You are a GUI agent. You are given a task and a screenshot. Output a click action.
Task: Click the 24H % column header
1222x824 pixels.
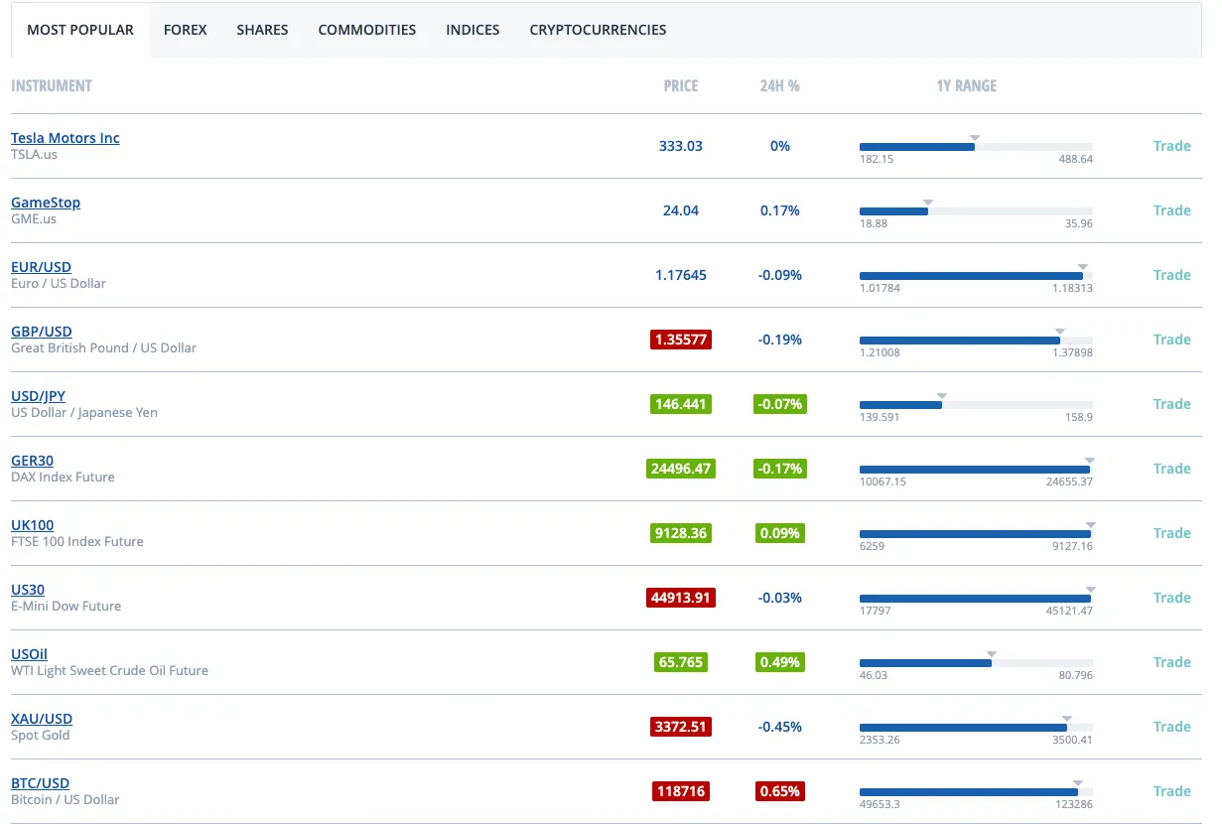coord(780,85)
